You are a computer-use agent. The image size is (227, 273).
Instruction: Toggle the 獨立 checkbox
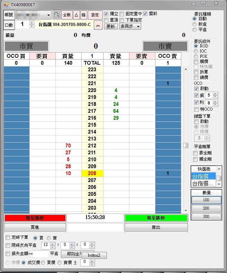(x=106, y=14)
